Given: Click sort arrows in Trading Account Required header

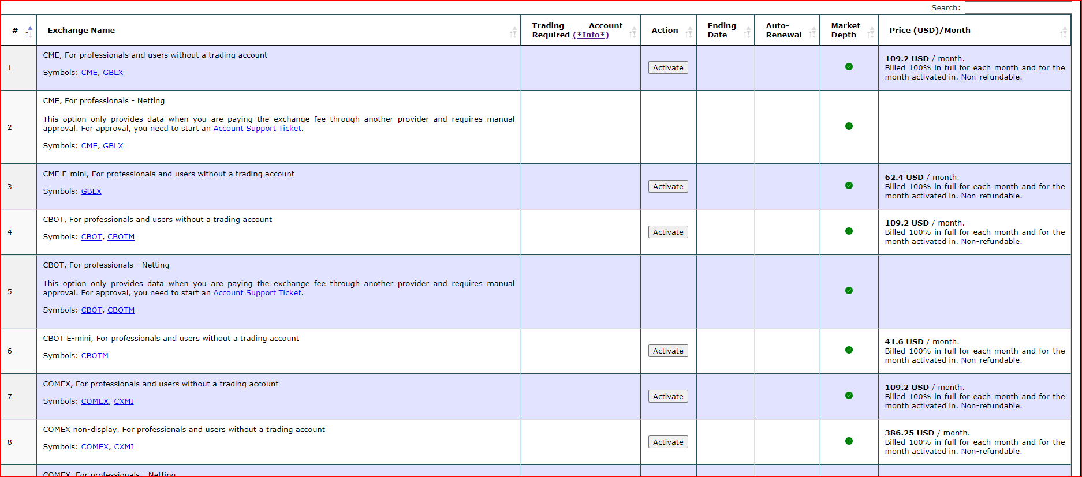Looking at the screenshot, I should pyautogui.click(x=633, y=32).
